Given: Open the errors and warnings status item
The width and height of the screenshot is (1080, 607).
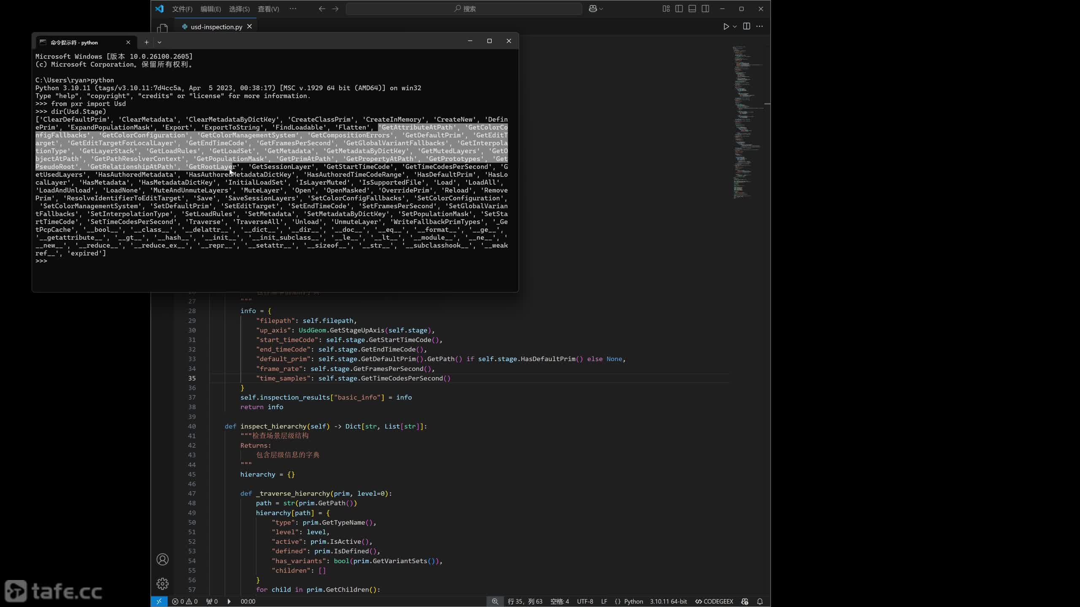Looking at the screenshot, I should pyautogui.click(x=185, y=602).
